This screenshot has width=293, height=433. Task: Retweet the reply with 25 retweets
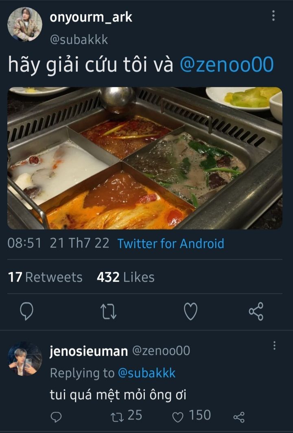pyautogui.click(x=116, y=416)
